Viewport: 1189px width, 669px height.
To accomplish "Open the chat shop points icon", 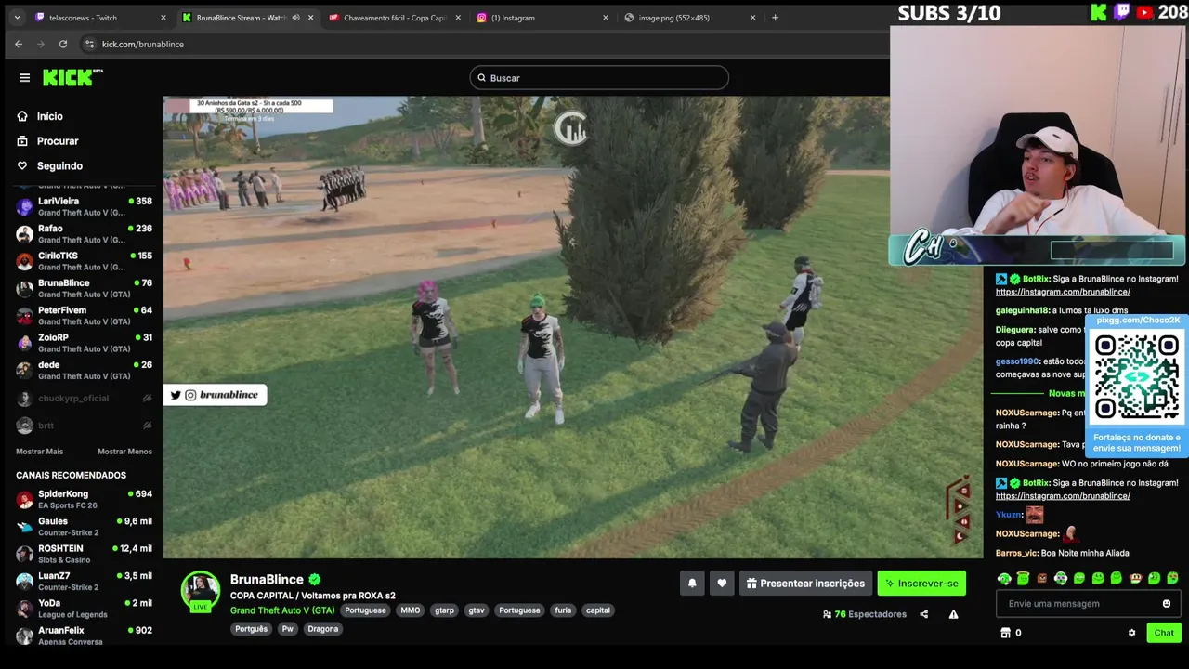I will [1005, 633].
